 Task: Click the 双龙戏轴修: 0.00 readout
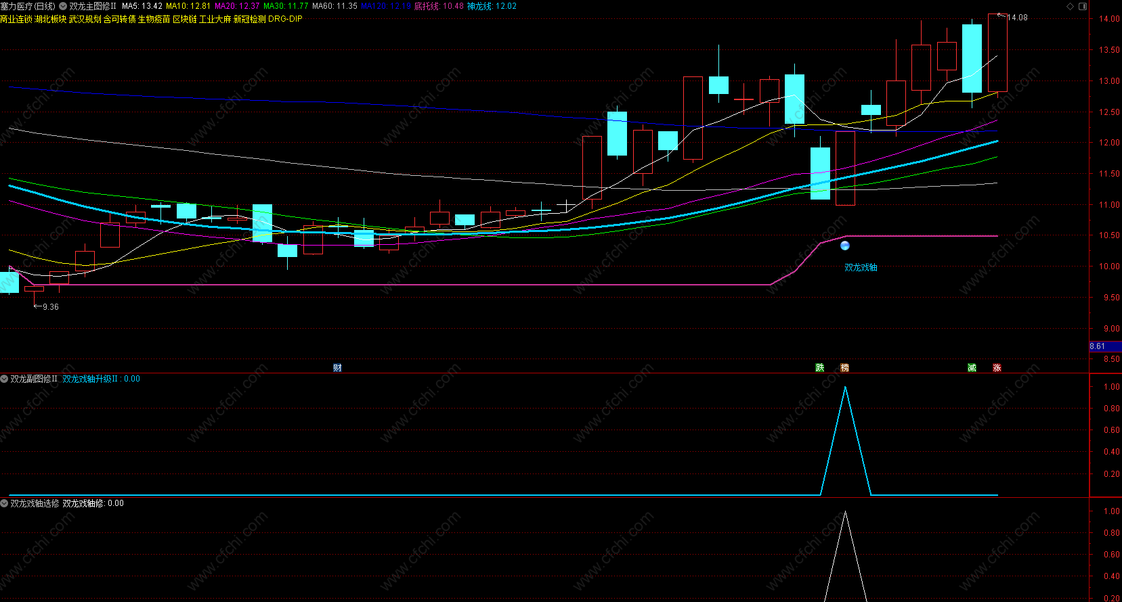pyautogui.click(x=93, y=503)
